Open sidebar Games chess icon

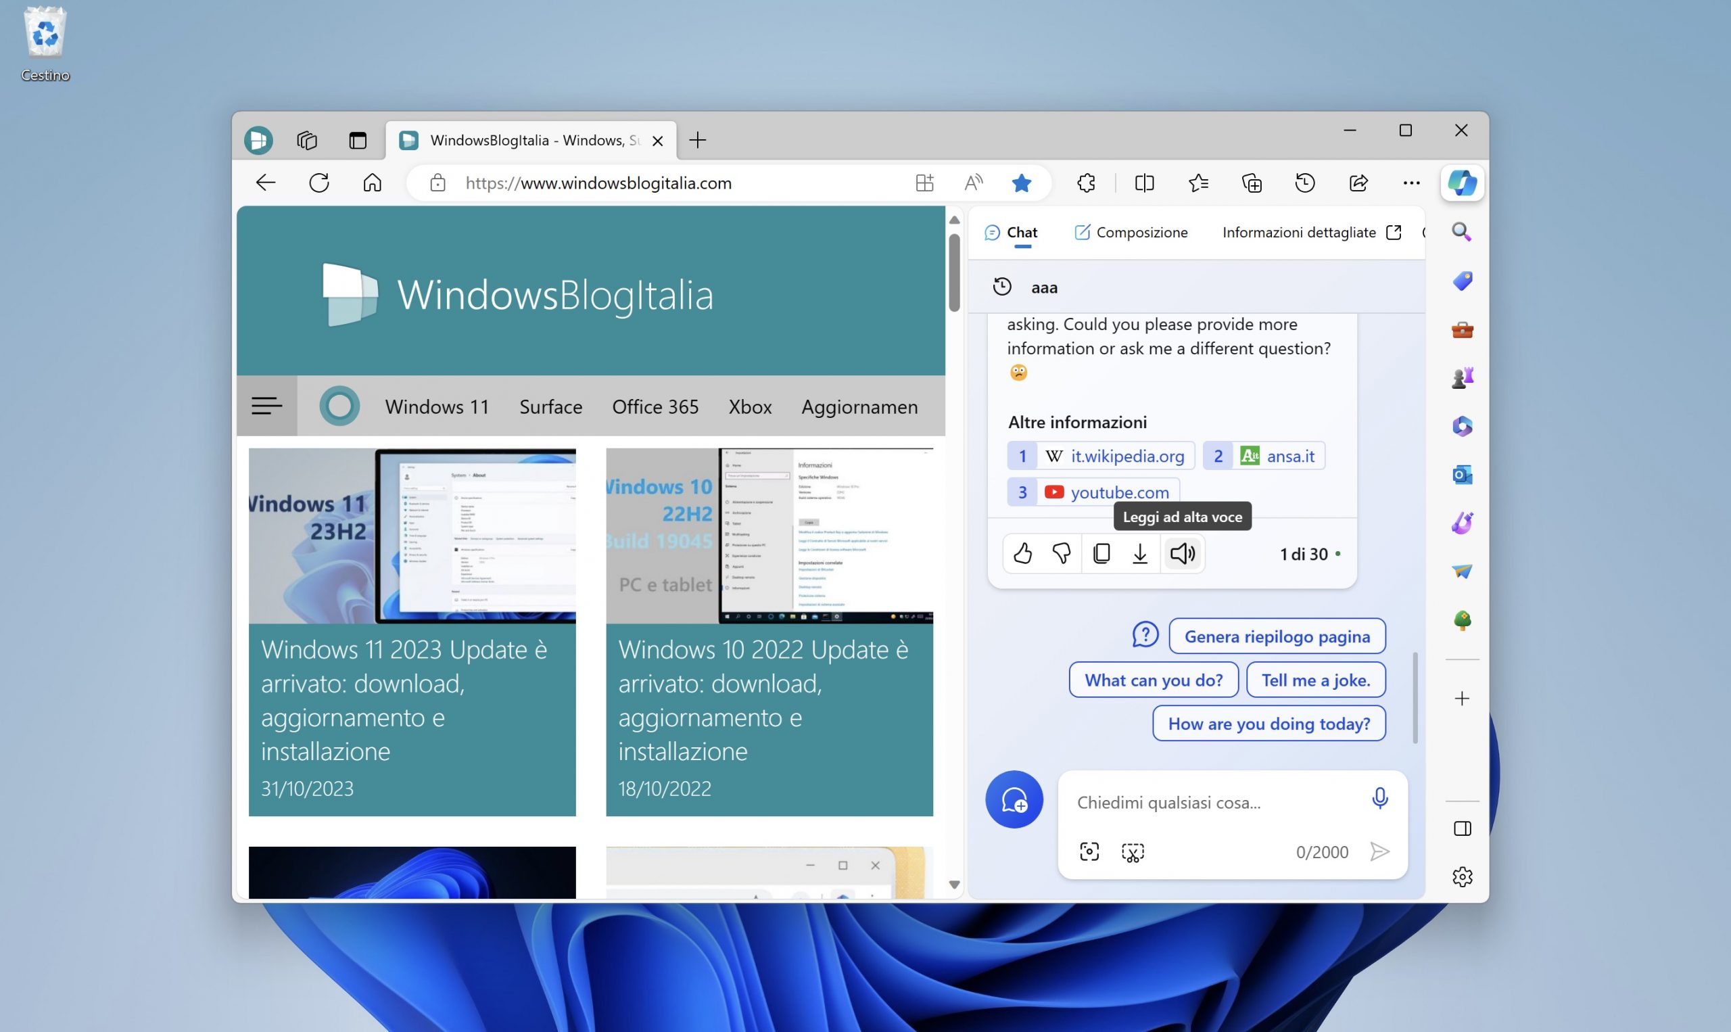pos(1462,377)
